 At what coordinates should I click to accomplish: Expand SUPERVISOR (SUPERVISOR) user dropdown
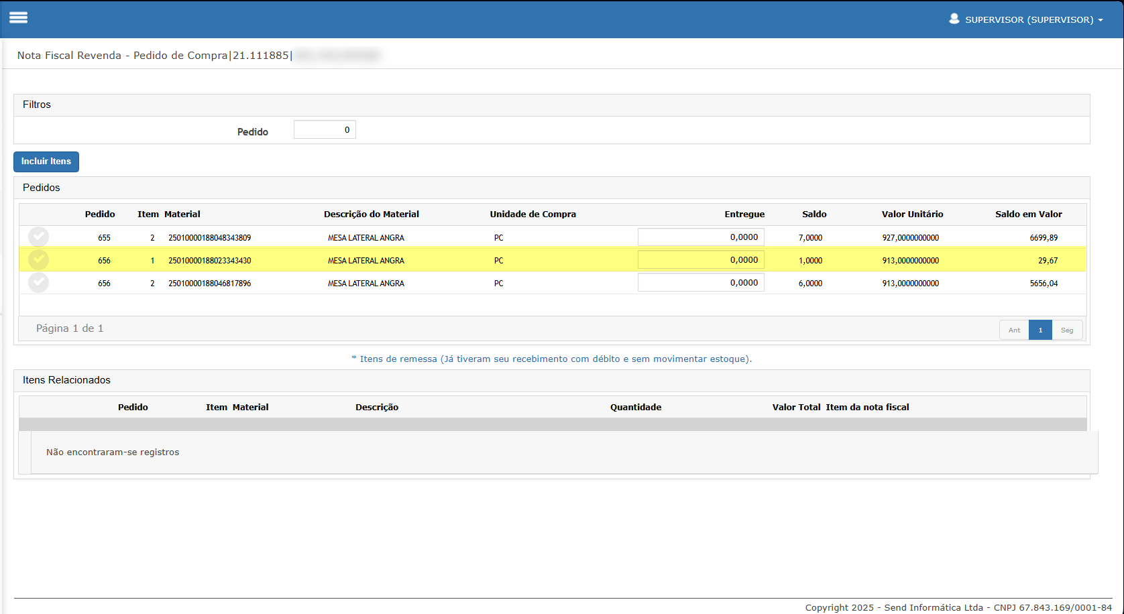[x=1033, y=19]
